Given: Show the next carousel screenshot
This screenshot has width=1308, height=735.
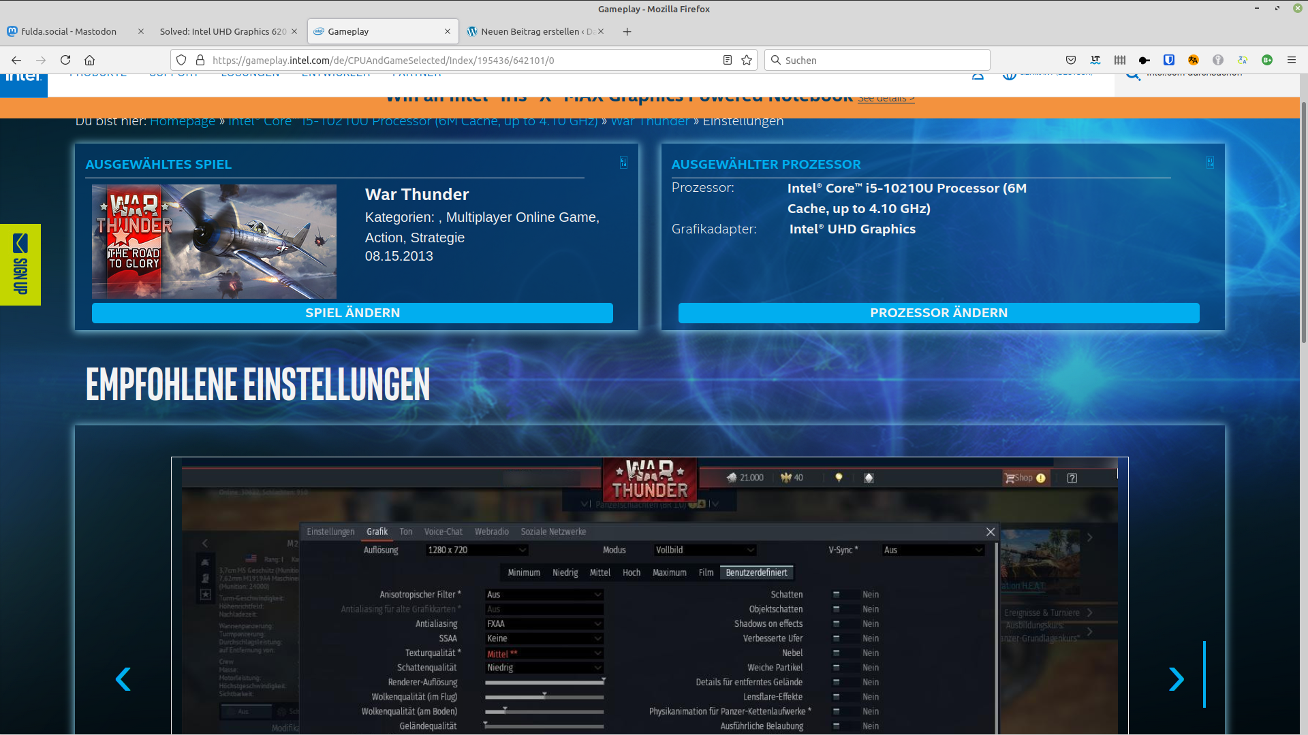Looking at the screenshot, I should (1177, 679).
